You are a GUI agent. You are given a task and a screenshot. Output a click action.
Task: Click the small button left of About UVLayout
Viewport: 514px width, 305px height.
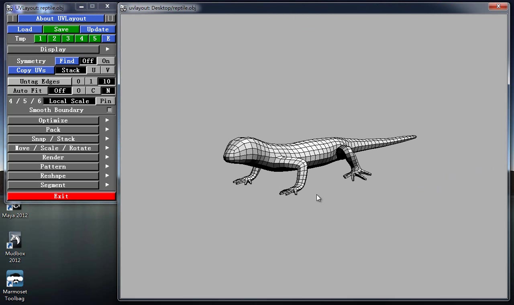(12, 18)
